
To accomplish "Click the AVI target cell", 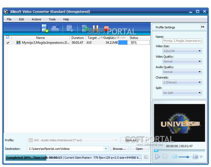I will [89, 43].
